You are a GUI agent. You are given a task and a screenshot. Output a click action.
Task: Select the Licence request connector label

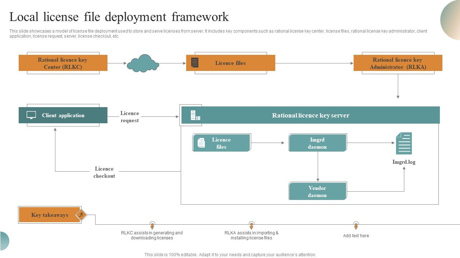tap(130, 117)
